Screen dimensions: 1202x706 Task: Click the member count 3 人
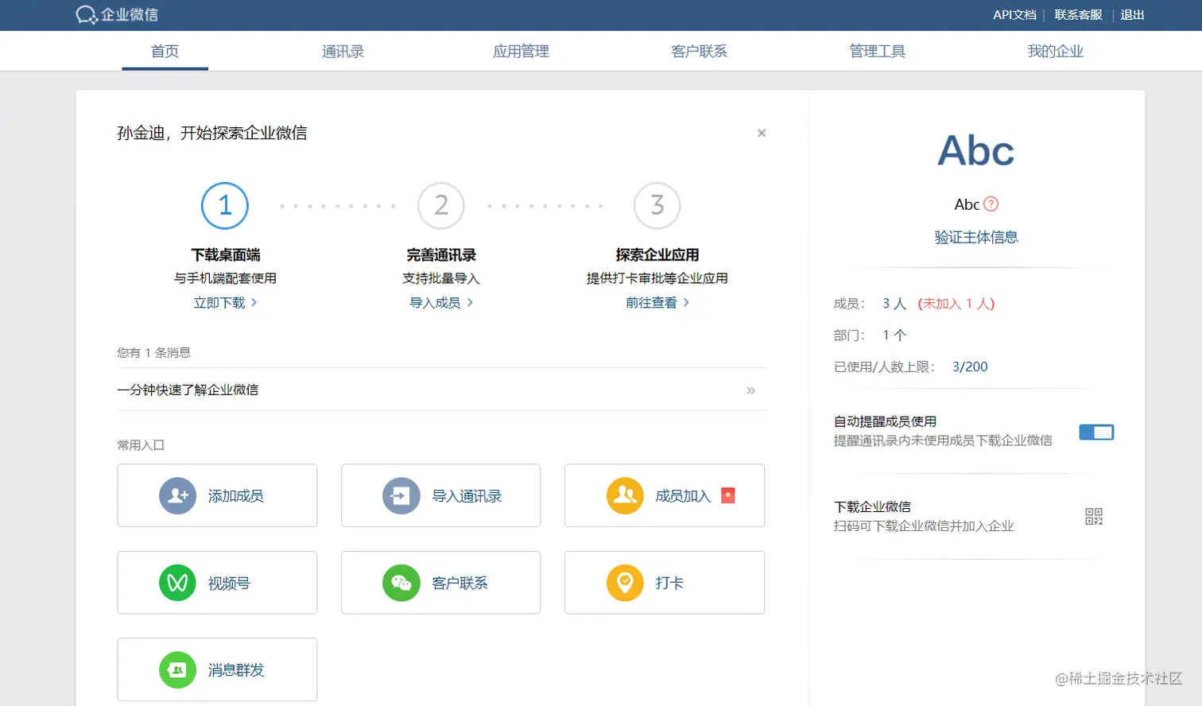(x=894, y=303)
